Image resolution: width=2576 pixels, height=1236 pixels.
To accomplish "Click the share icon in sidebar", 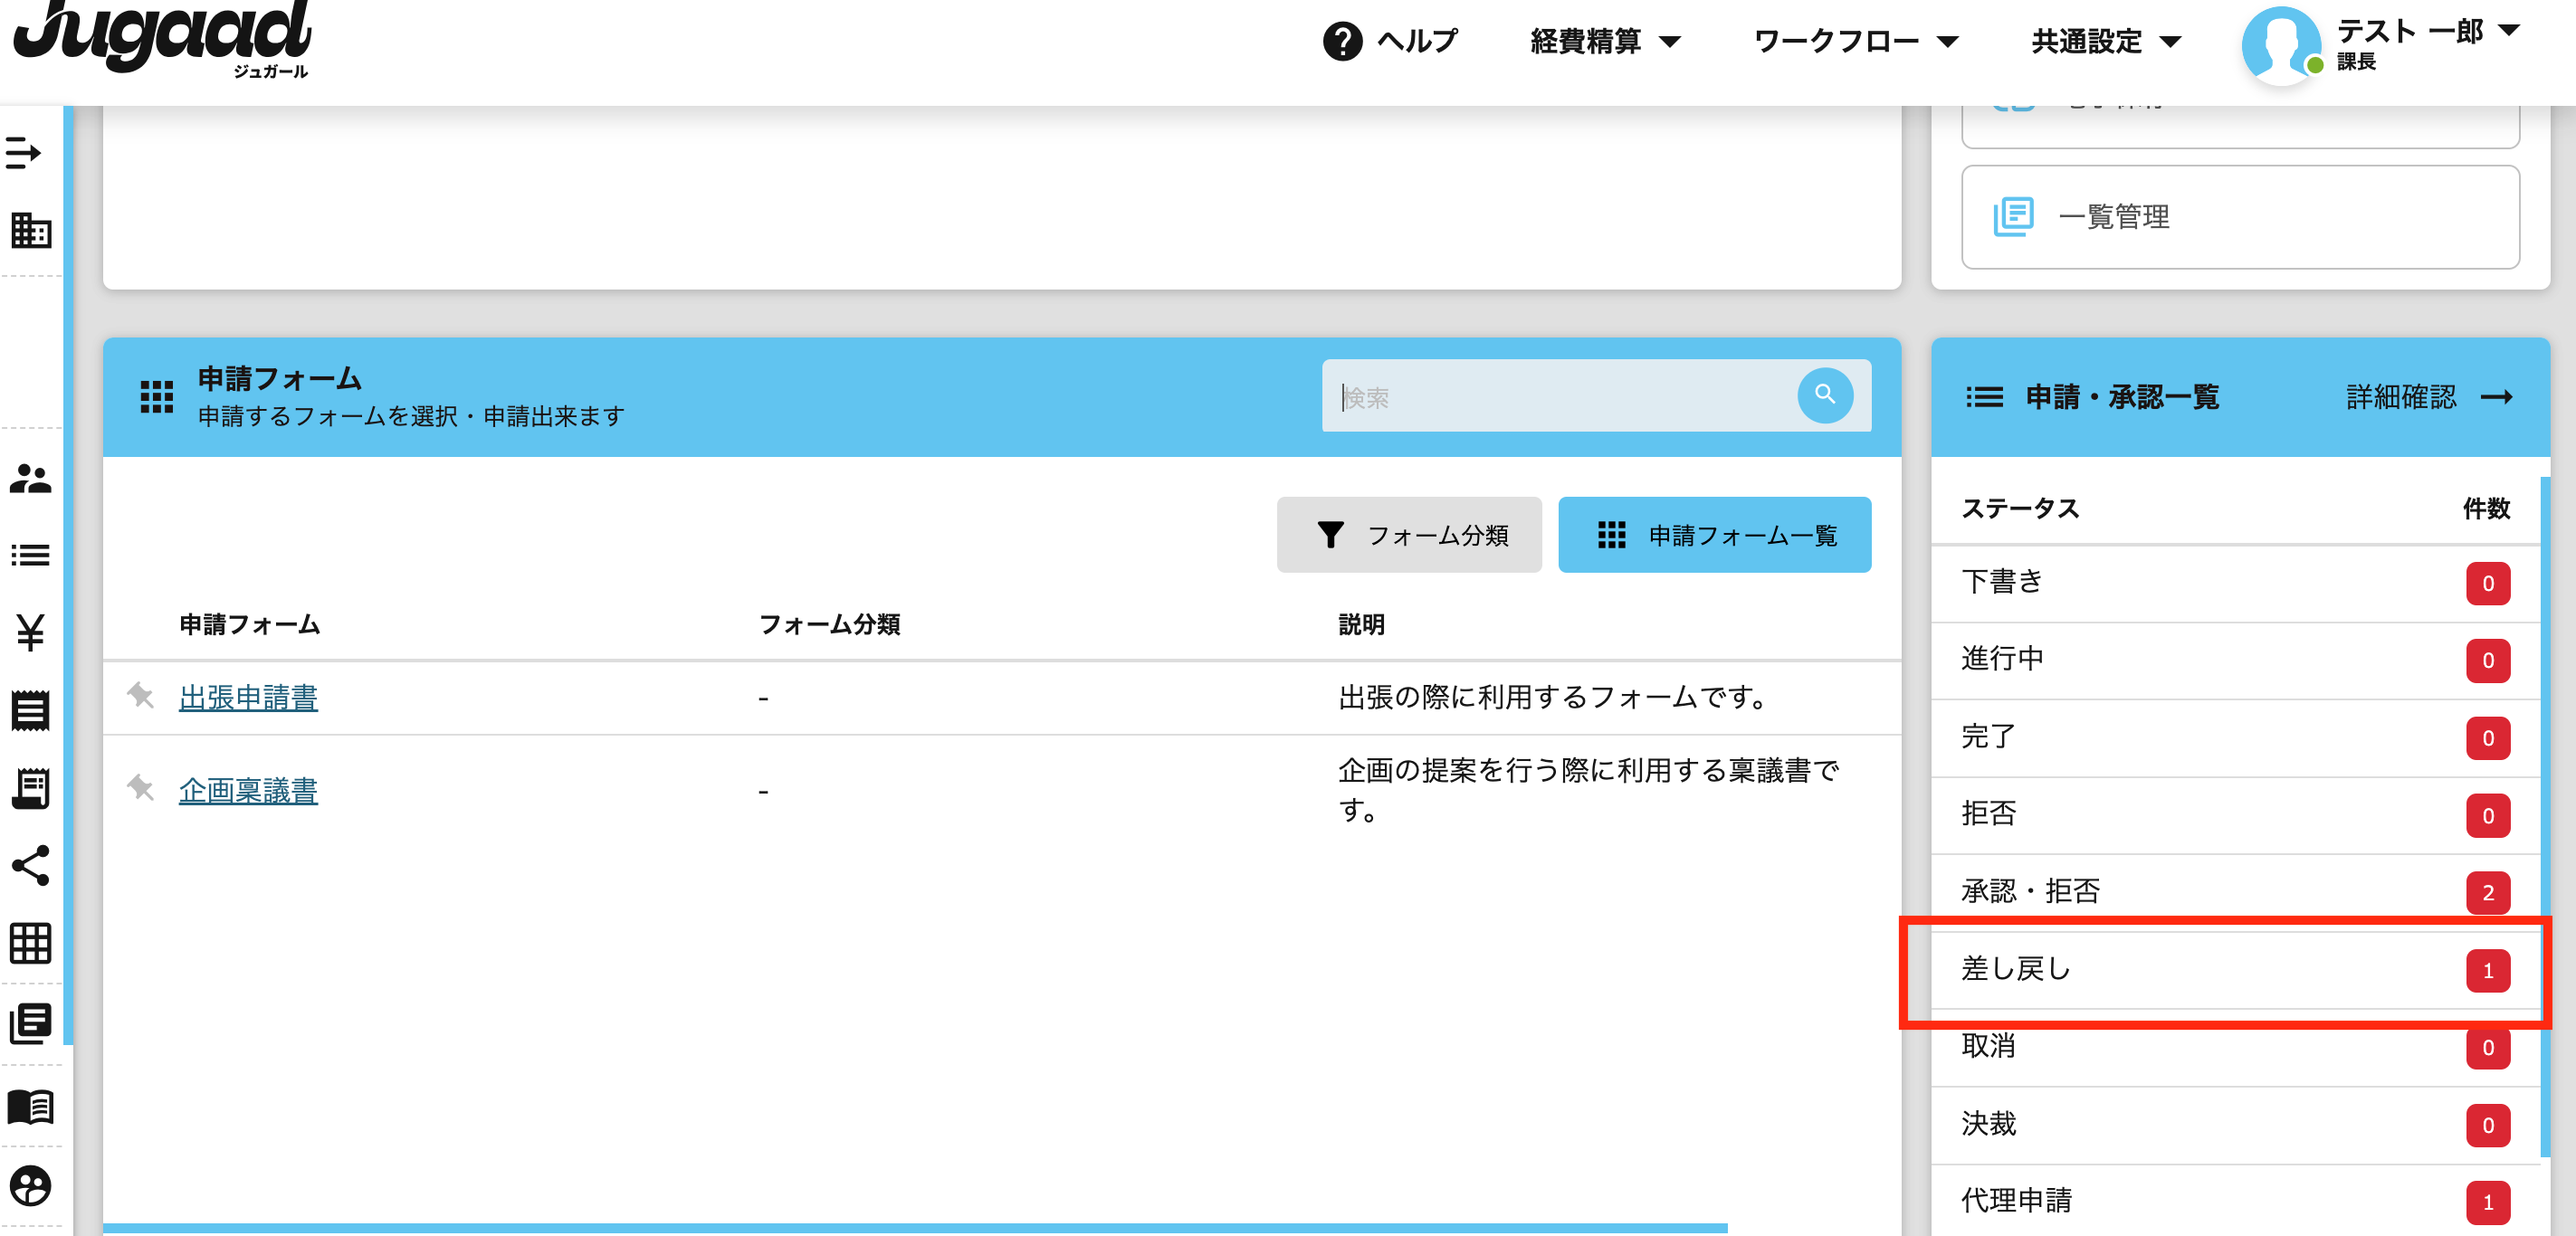I will pyautogui.click(x=30, y=869).
